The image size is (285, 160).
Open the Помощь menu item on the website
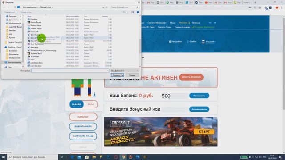pos(196,23)
